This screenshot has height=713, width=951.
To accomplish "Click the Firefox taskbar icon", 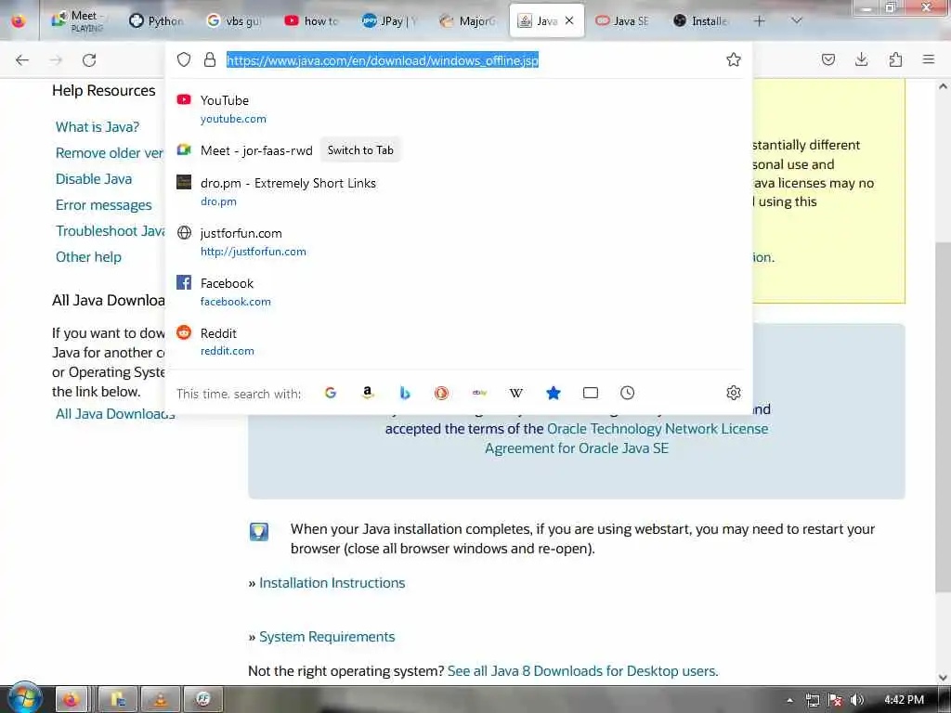I will [x=72, y=700].
